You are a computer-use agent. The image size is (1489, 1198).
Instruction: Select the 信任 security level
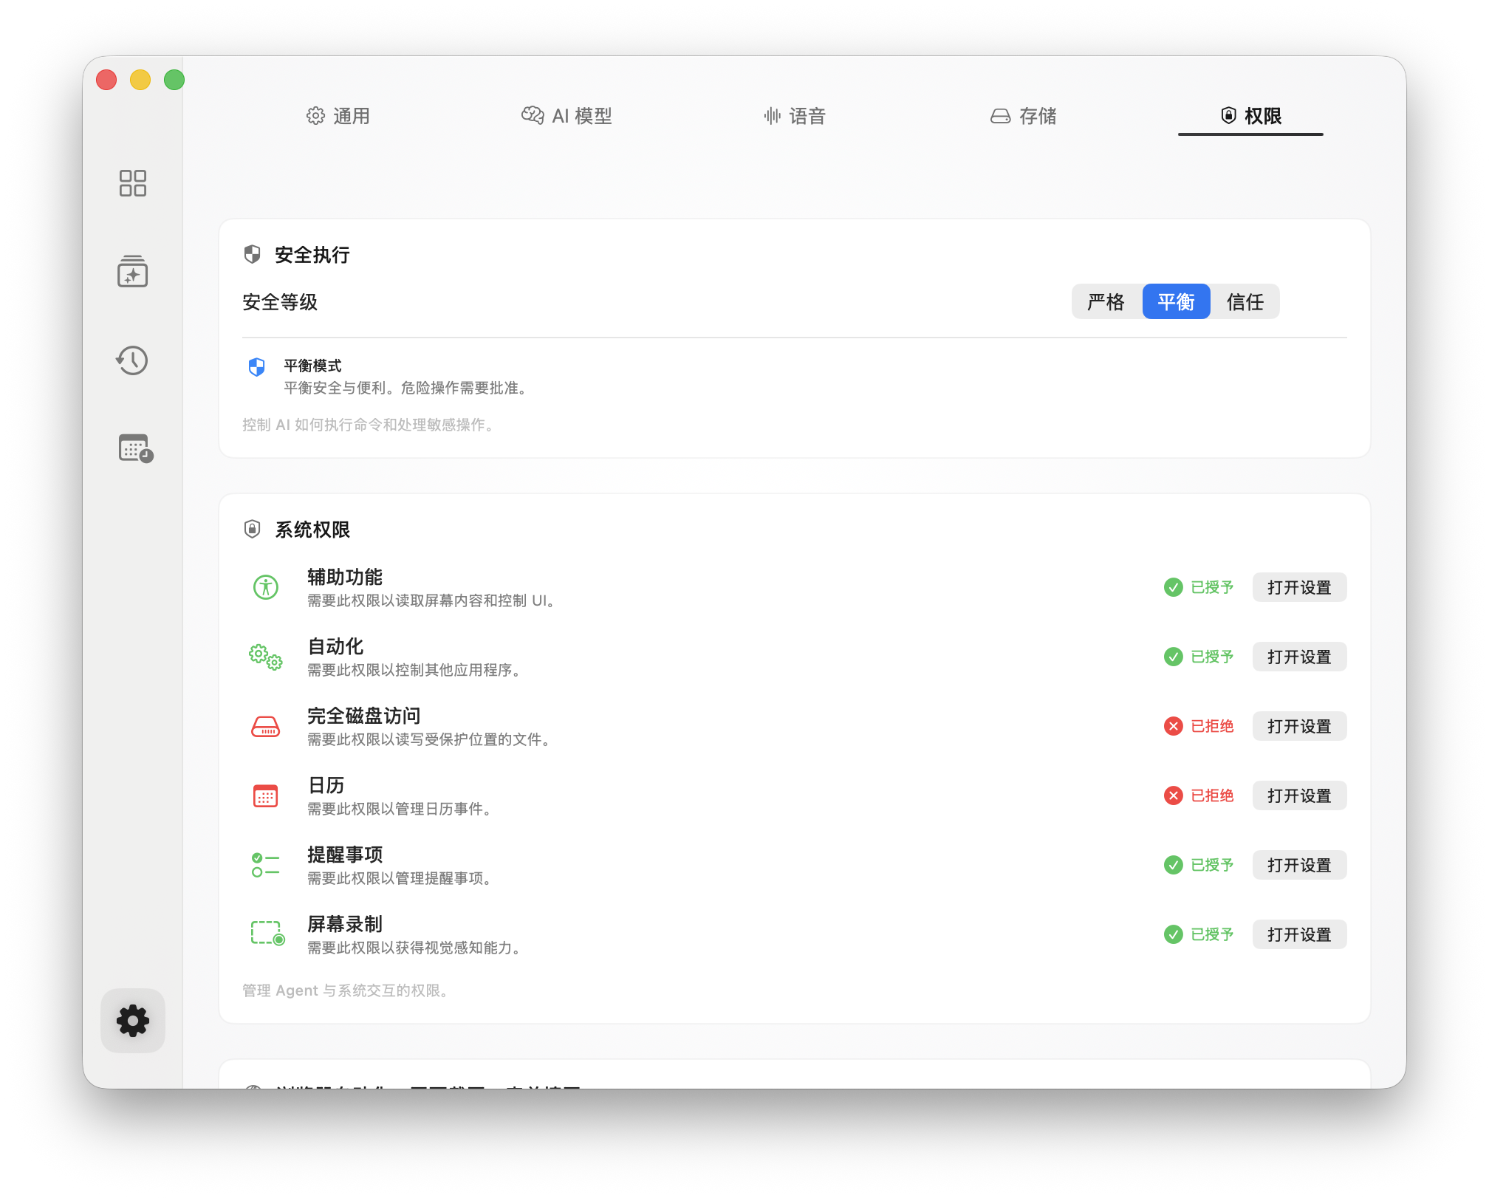click(1245, 301)
